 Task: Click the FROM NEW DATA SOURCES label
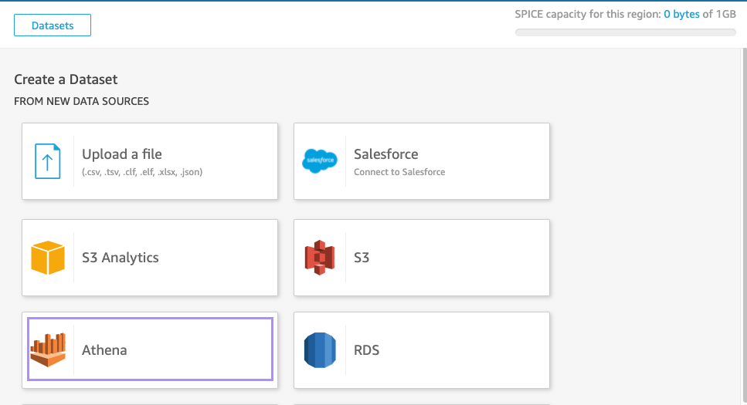[x=81, y=101]
